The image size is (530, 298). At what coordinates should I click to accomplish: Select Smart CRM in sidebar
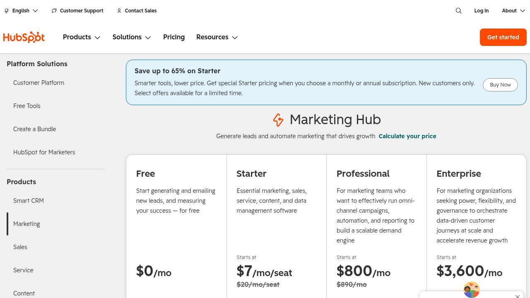click(x=29, y=201)
